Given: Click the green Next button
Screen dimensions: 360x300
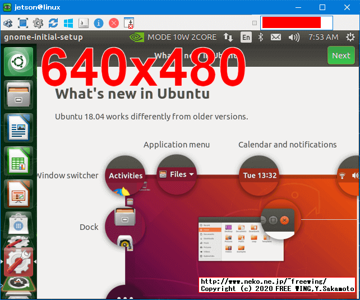Looking at the screenshot, I should click(x=341, y=56).
